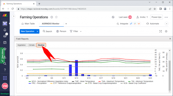Open browser side panel icon
This screenshot has width=173, height=96.
[161, 9]
